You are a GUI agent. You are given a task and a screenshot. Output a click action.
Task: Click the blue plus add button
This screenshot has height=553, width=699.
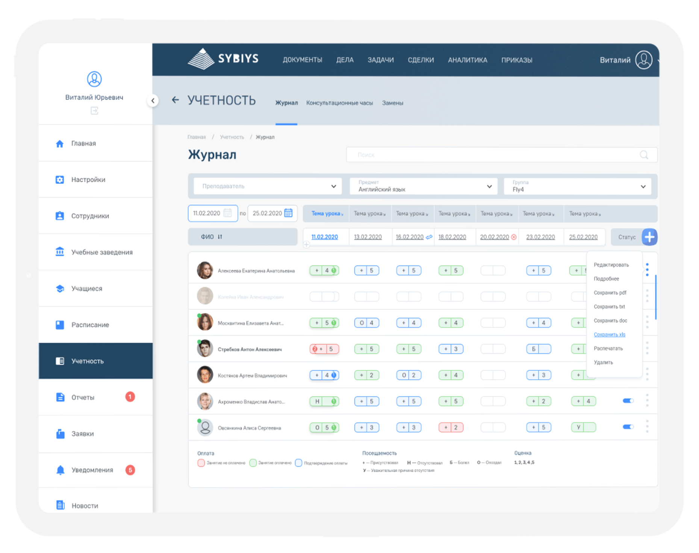pyautogui.click(x=649, y=237)
